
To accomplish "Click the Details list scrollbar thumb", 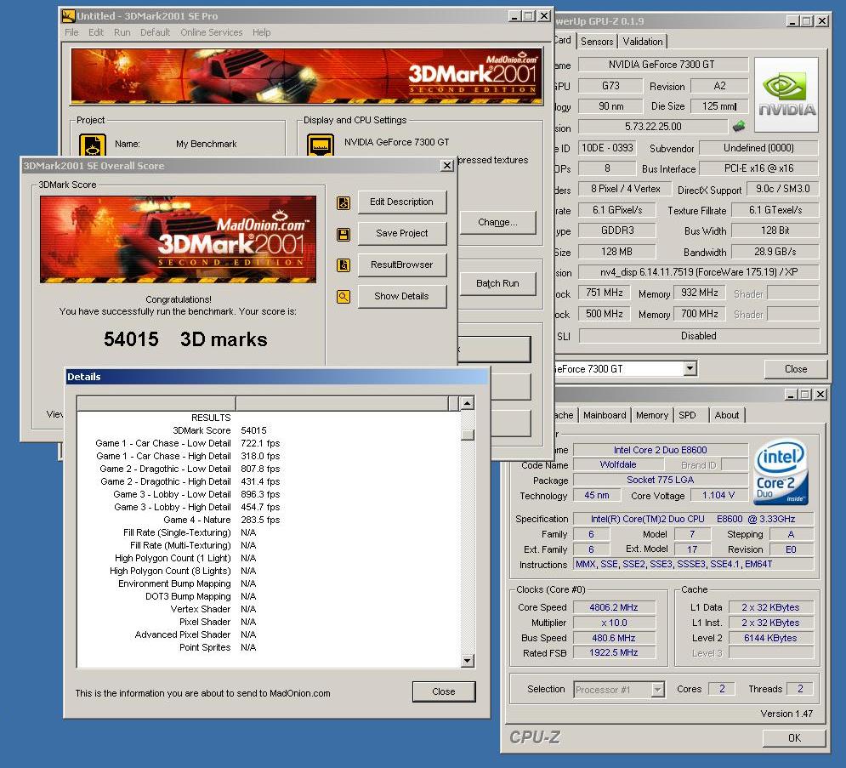I will tap(468, 435).
